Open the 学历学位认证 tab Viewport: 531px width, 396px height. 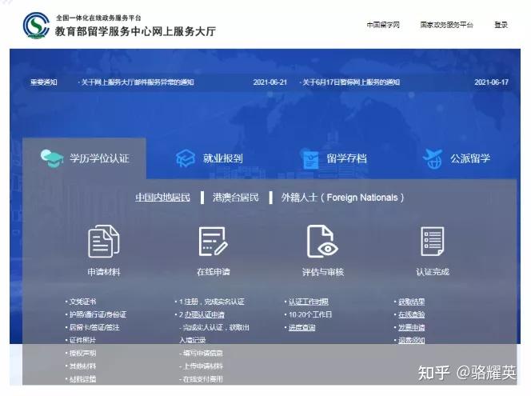pos(84,158)
